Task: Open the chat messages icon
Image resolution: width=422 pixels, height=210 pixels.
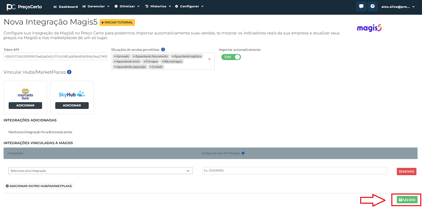Action: pos(361,6)
